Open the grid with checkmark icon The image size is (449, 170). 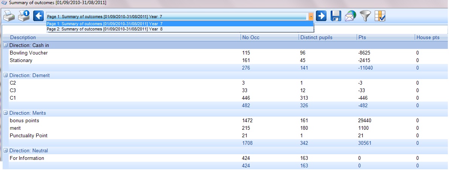point(380,16)
